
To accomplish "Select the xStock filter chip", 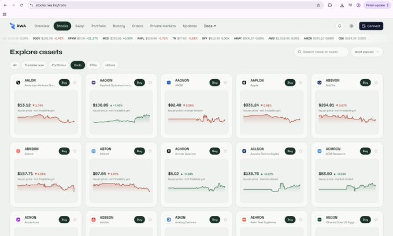I will click(110, 65).
